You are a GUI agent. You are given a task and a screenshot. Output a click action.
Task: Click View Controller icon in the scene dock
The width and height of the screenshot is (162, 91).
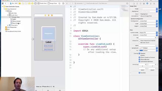pyautogui.click(x=45, y=15)
